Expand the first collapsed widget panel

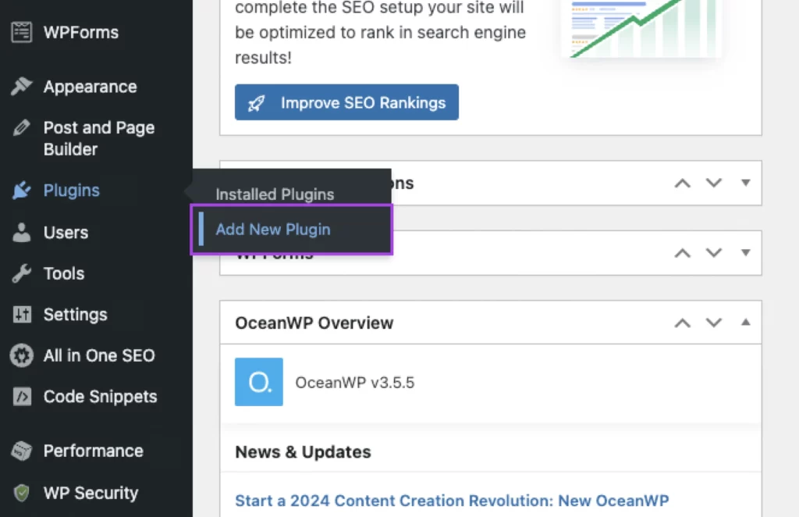[745, 183]
